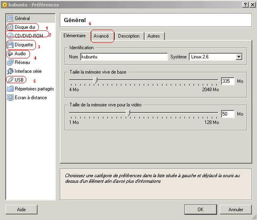Select the Ecran à distance icon
The image size is (257, 220).
[10, 97]
